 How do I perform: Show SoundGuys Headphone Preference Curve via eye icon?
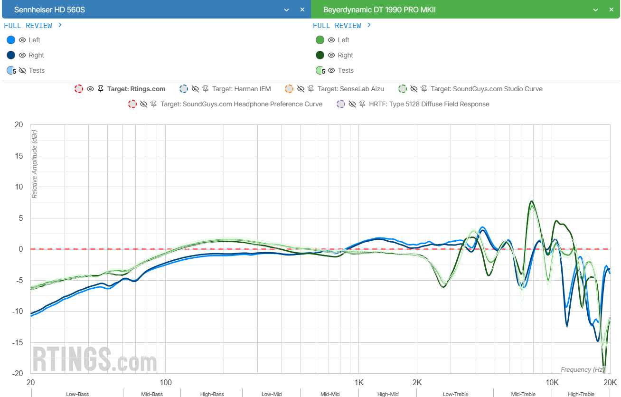coord(143,104)
